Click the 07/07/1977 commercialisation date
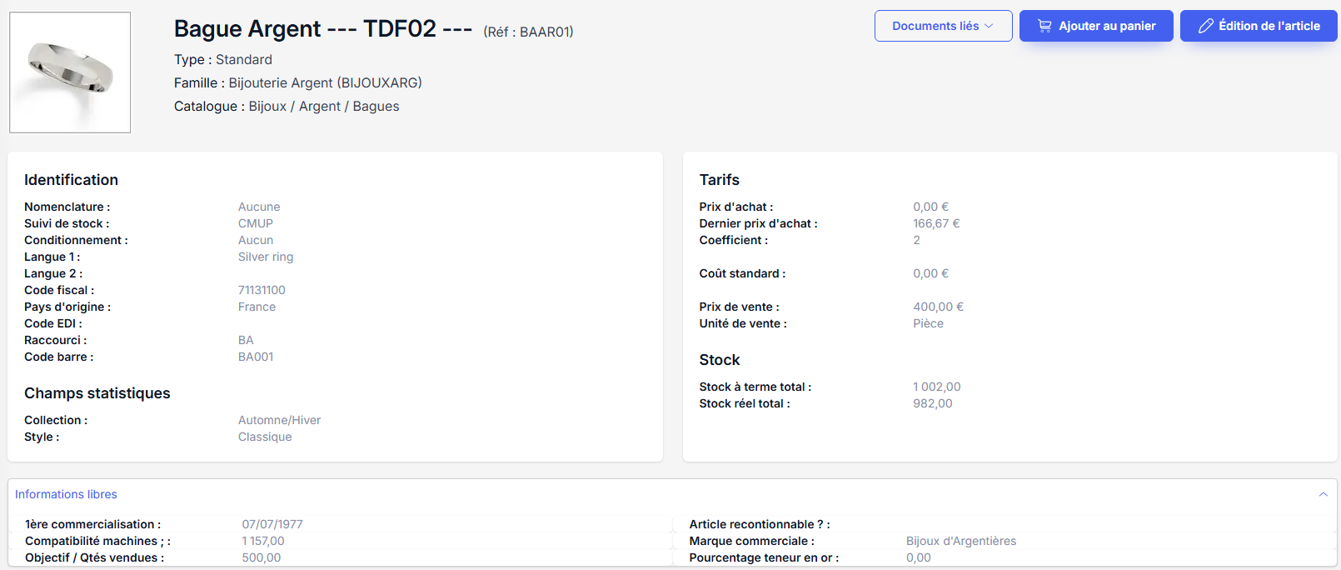Viewport: 1341px width, 570px height. click(x=272, y=524)
